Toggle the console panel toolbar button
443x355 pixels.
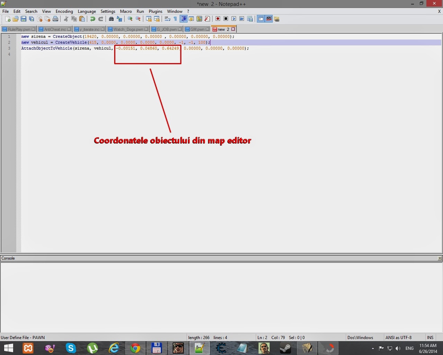click(x=261, y=19)
